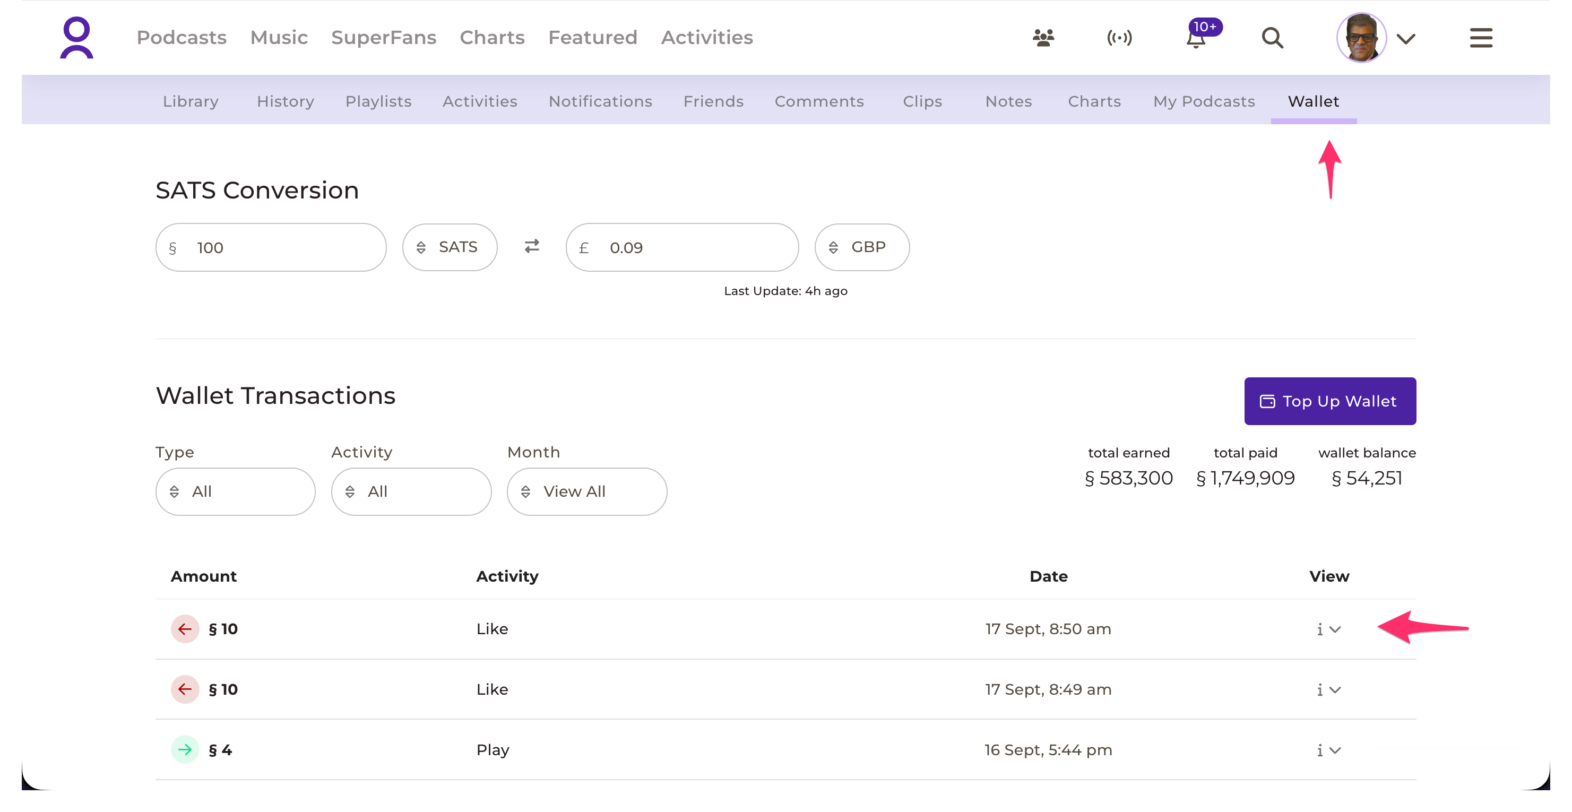Screen dimensions: 1572x812
Task: Expand the 8:49 am Like transaction details
Action: pyautogui.click(x=1335, y=689)
